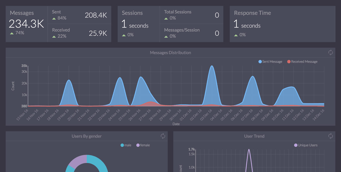Click the 15 Nov 16 date label
341x172 pixels.
pyautogui.click(x=22, y=115)
